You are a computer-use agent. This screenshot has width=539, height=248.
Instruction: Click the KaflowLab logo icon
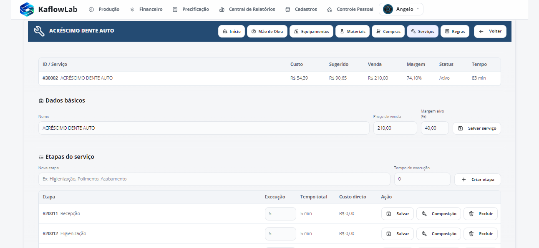[27, 9]
